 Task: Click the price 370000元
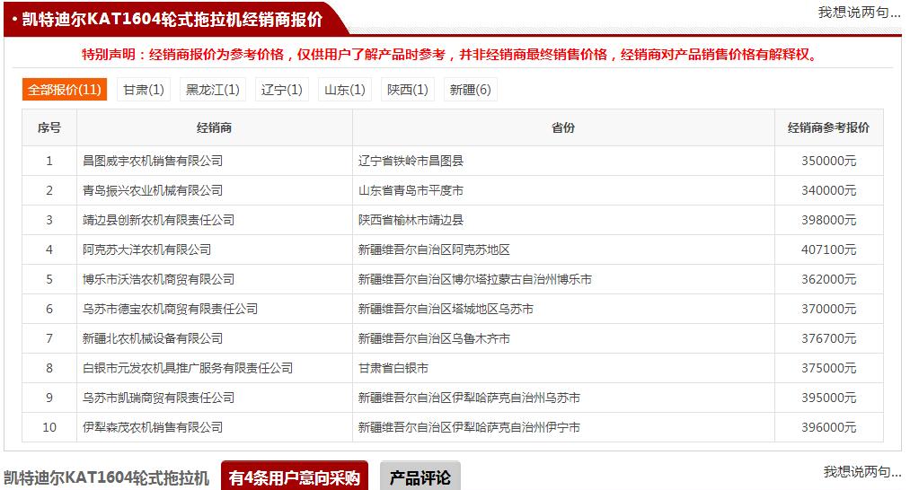(829, 309)
